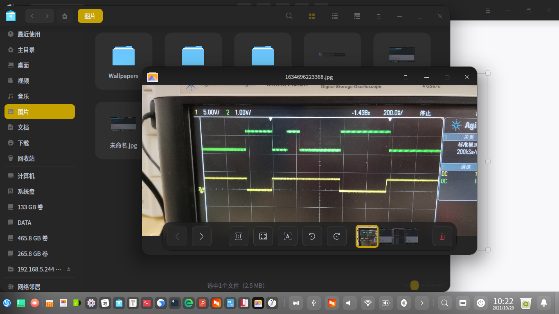Open the Wi-Fi network tray icon
The height and width of the screenshot is (314, 559).
[368, 303]
